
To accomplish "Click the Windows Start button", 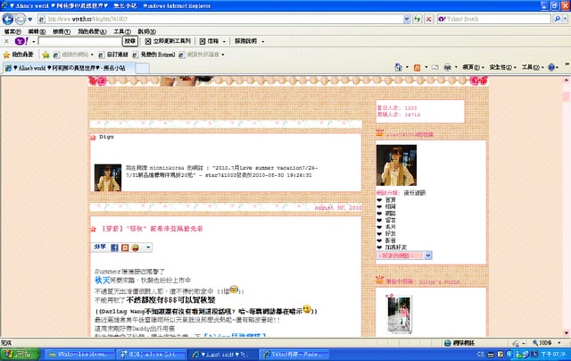I will click(20, 354).
